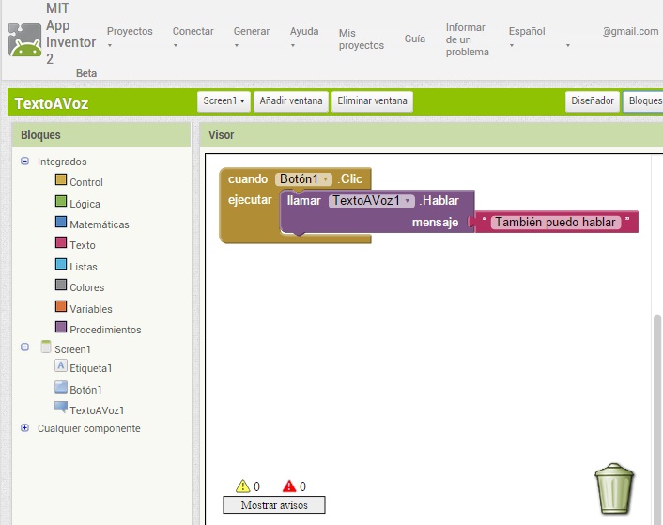Click the Mostrar avisos button
The image size is (663, 525).
pyautogui.click(x=274, y=504)
